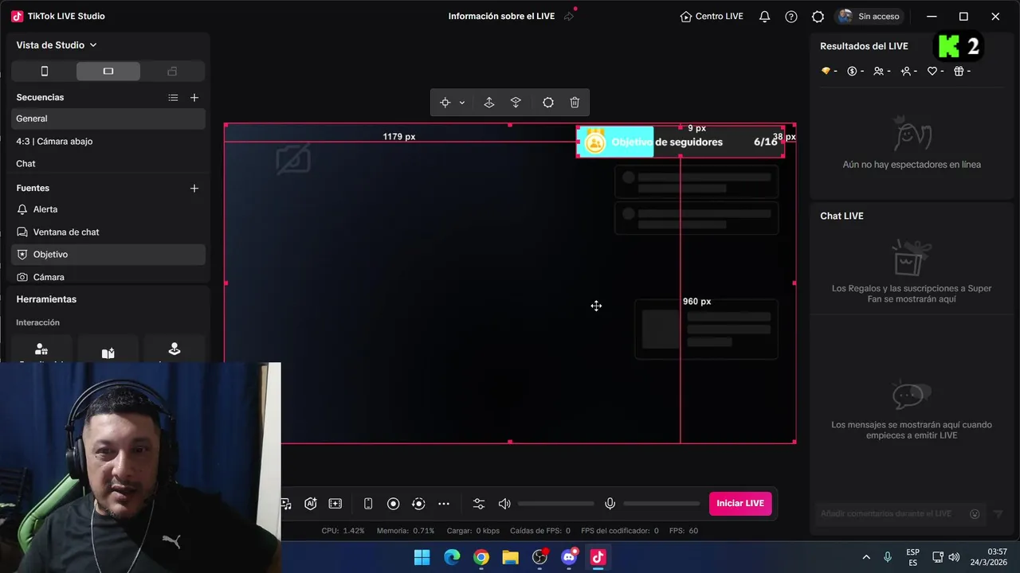Select the dual-screen layout option
1020x573 pixels.
[172, 71]
